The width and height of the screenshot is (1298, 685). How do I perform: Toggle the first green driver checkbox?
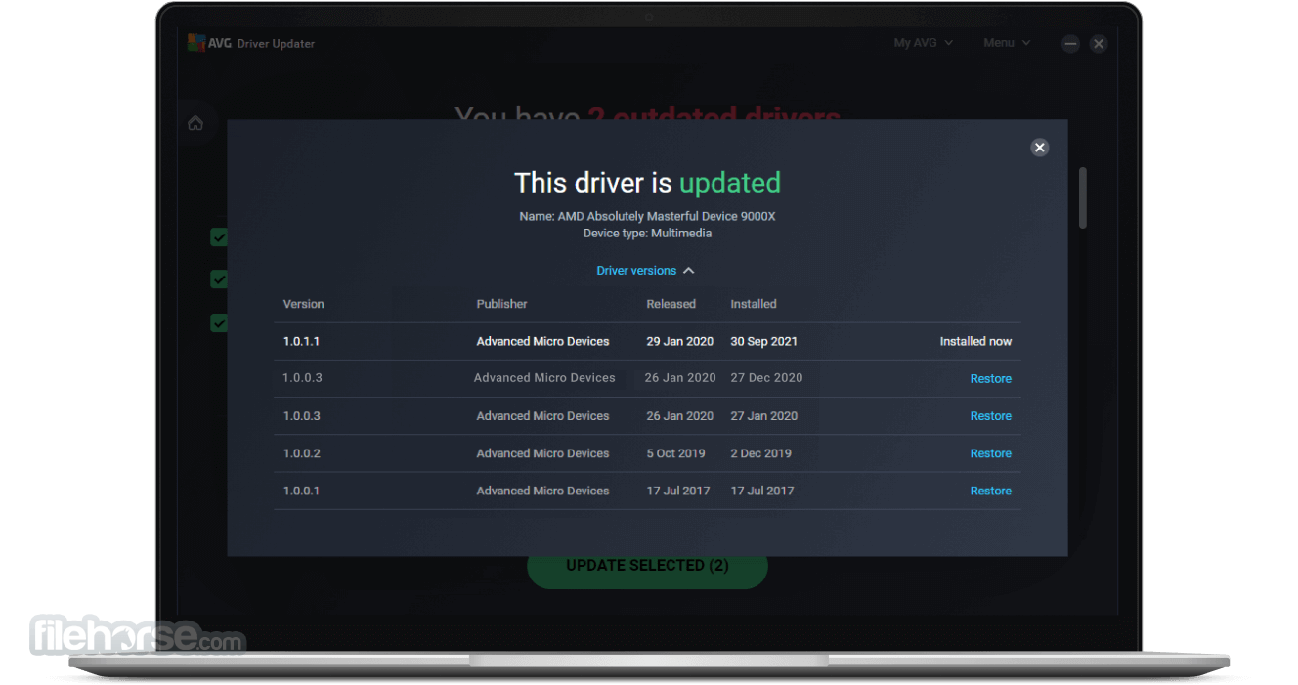[219, 237]
